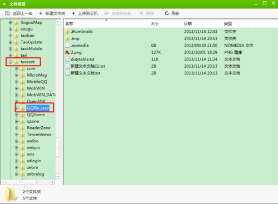Click the date 2013/09/30 21:50
278x204 pixels.
201,46
